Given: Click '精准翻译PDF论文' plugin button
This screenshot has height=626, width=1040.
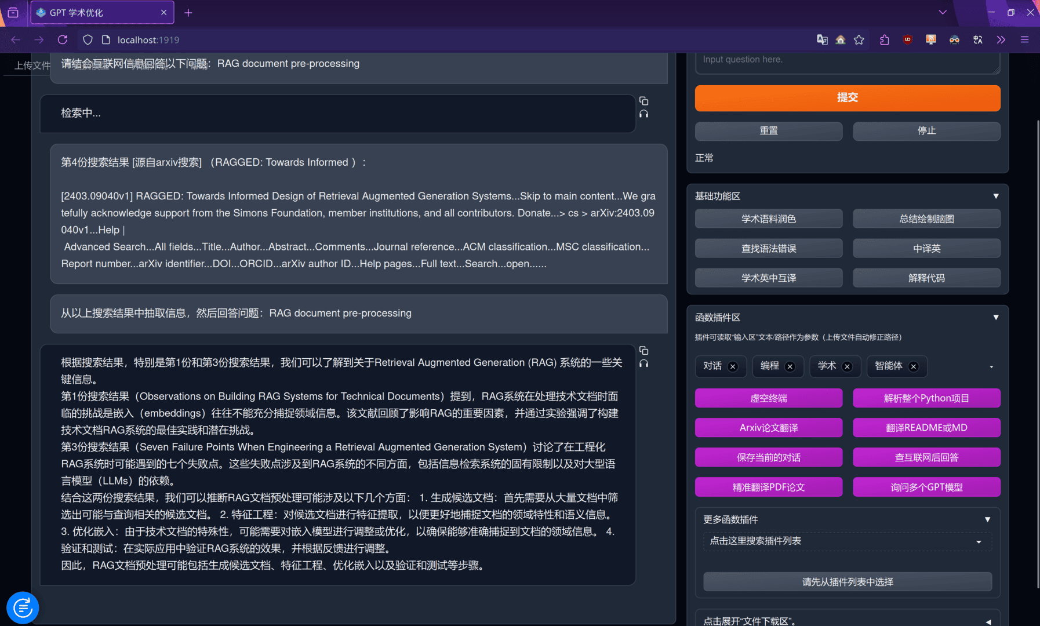Looking at the screenshot, I should click(769, 487).
